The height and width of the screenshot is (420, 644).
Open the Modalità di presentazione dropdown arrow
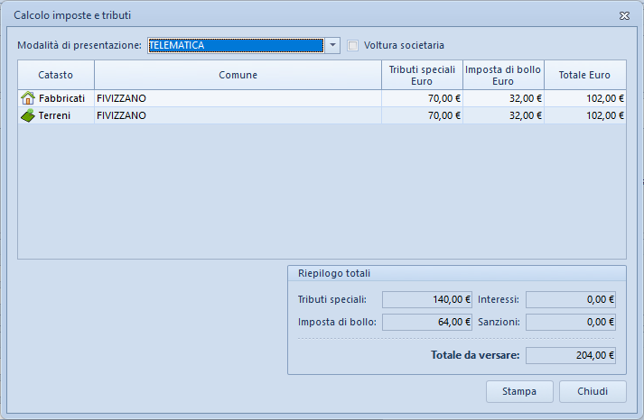332,45
